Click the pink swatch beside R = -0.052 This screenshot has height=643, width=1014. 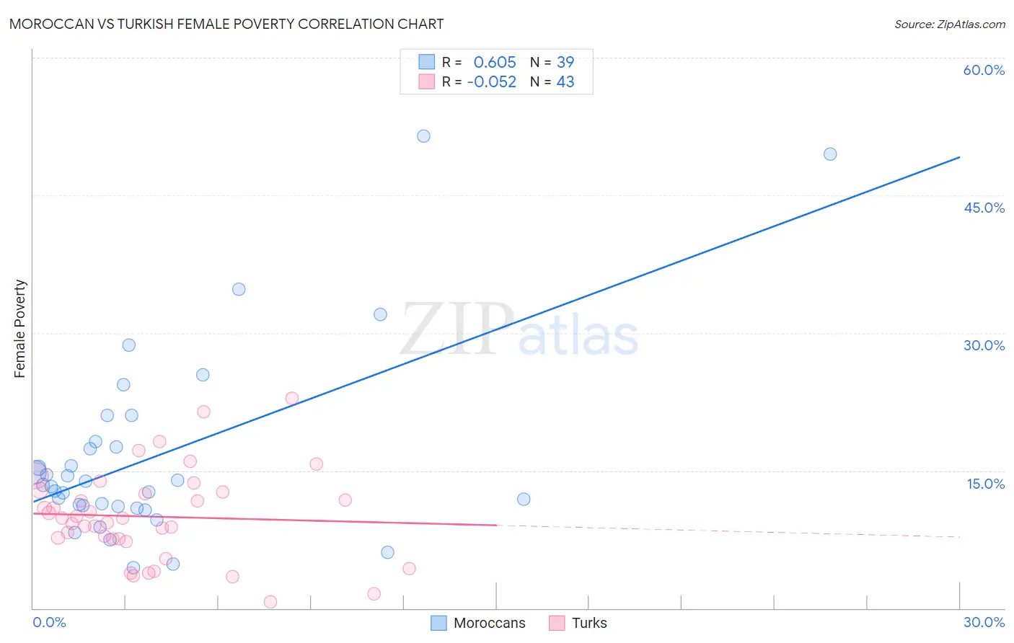pyautogui.click(x=427, y=81)
